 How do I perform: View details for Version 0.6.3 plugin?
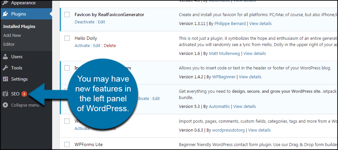[x=259, y=130]
